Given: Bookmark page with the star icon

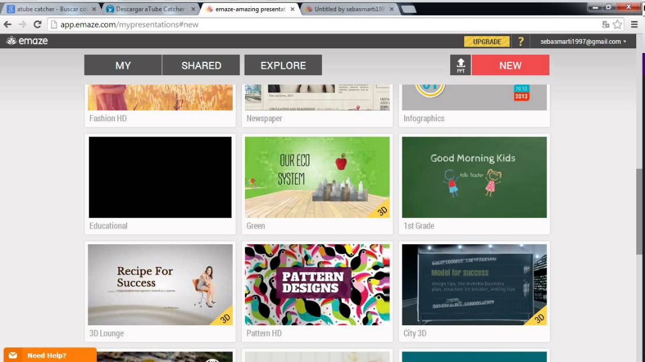Looking at the screenshot, I should [618, 24].
